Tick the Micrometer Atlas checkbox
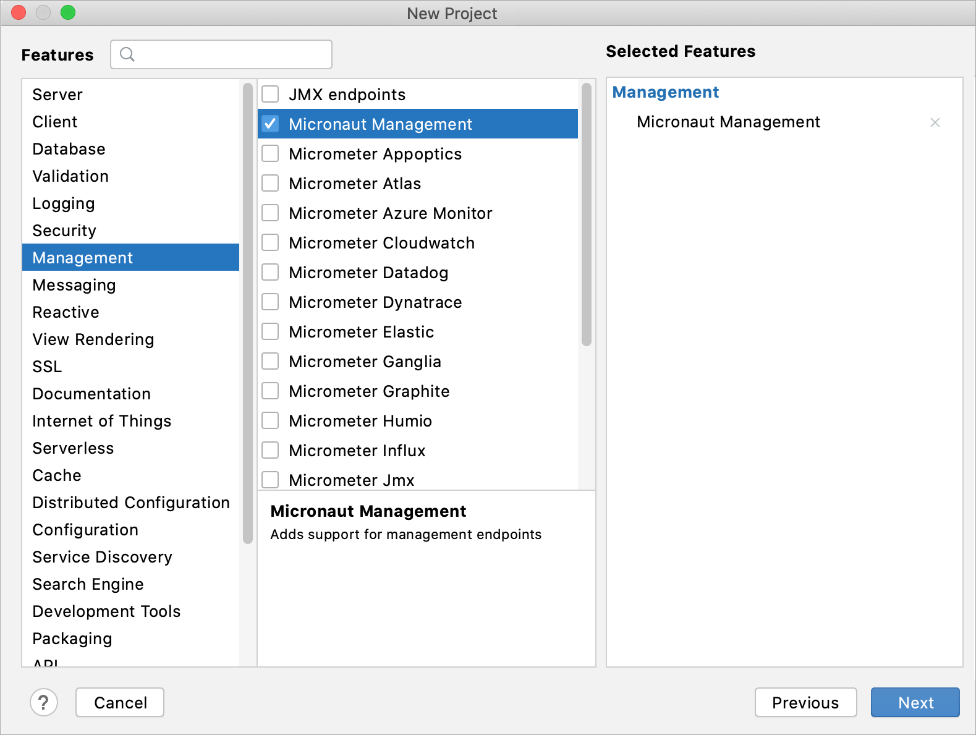The image size is (976, 735). coord(270,183)
